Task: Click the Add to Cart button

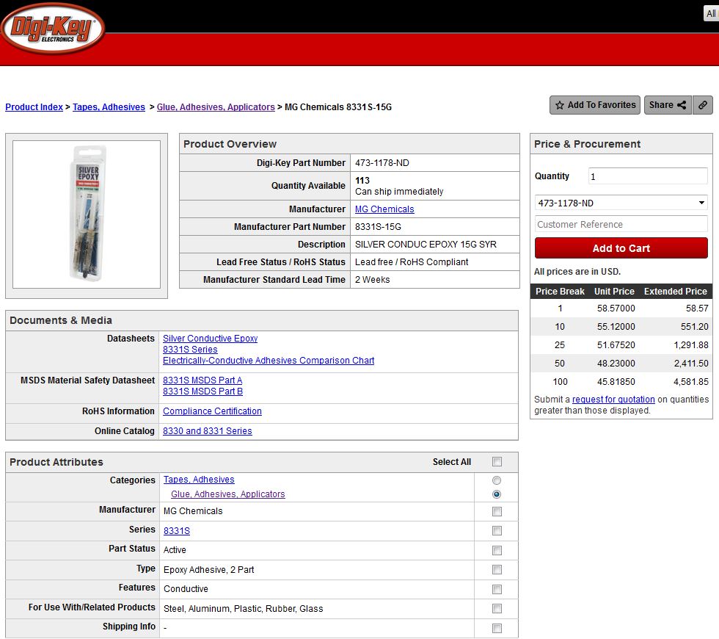Action: click(x=621, y=248)
